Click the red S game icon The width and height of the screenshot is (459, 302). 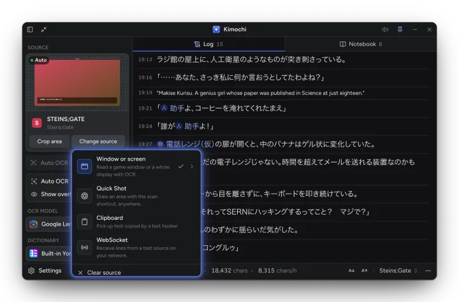point(37,123)
